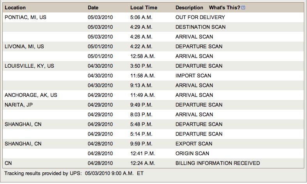307x184 pixels.
Task: Click the What's This help icon
Action: pos(243,8)
